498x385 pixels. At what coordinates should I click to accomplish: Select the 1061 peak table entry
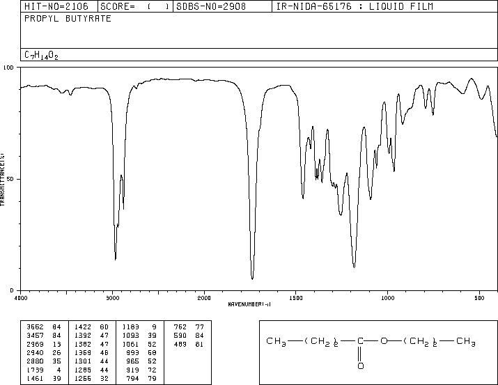[x=139, y=344]
